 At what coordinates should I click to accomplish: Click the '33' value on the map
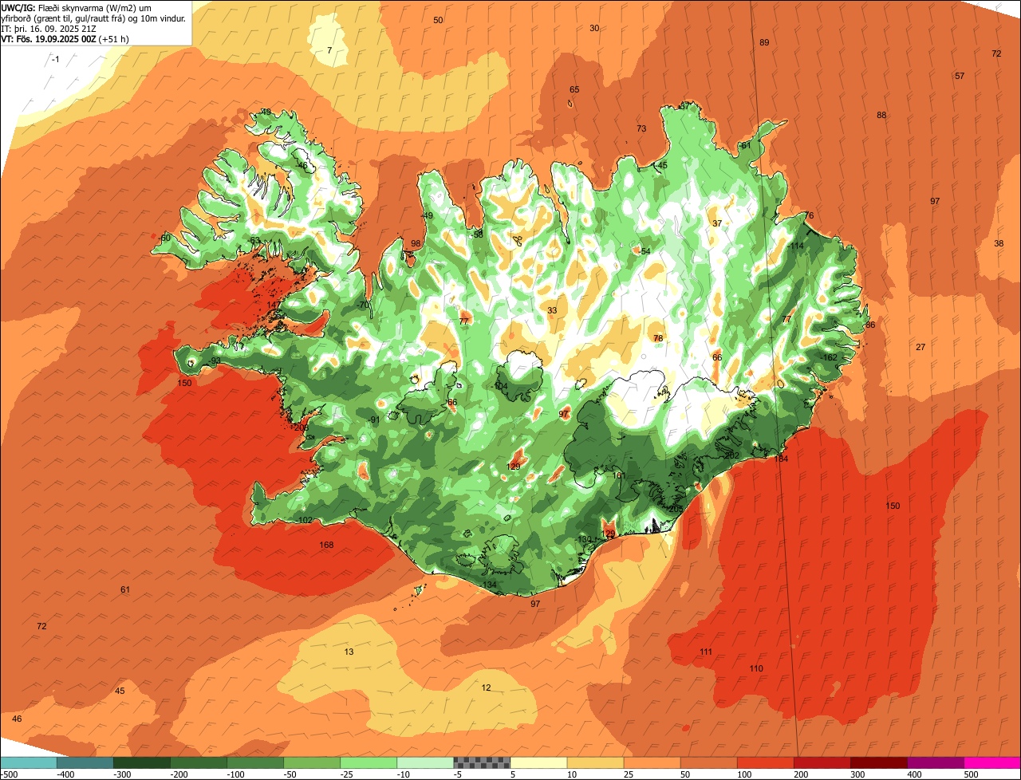click(552, 311)
